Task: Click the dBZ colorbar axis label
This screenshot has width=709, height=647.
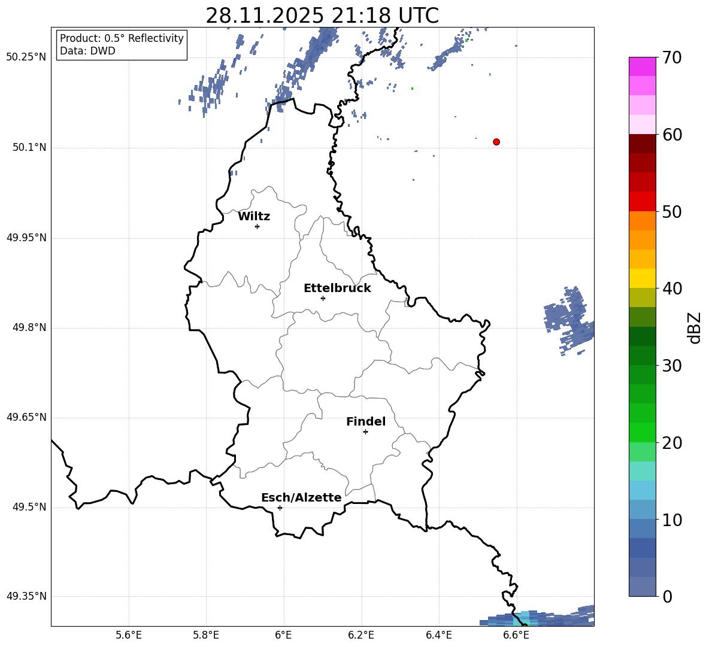Action: [x=695, y=327]
